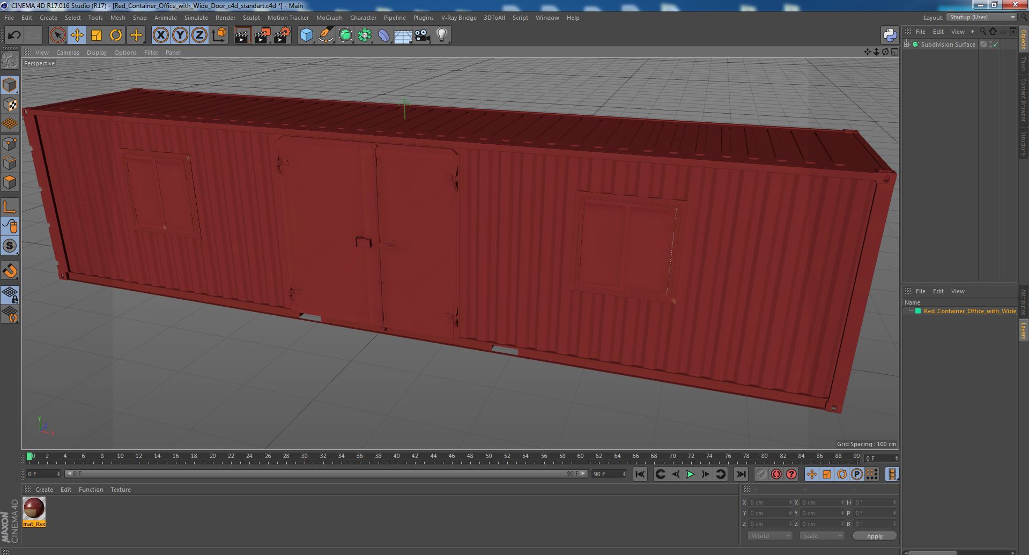Open the material manager Create menu

click(x=44, y=490)
